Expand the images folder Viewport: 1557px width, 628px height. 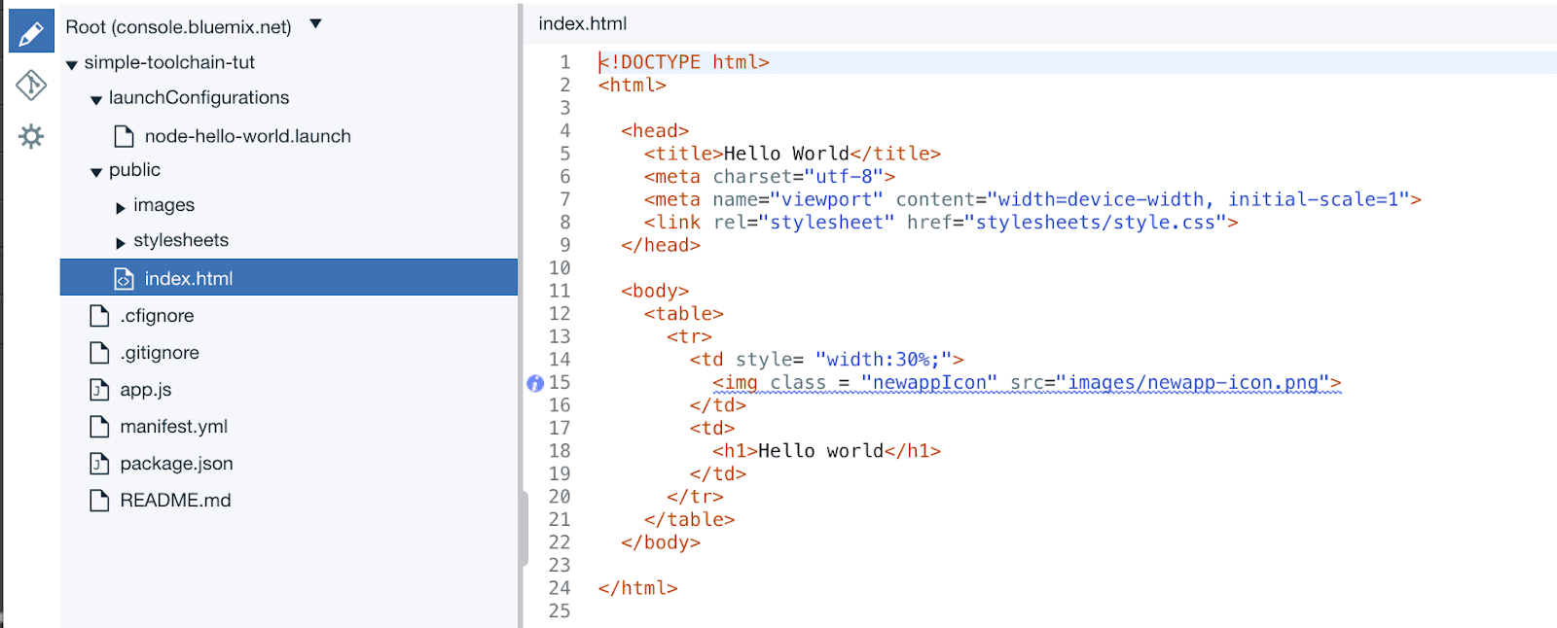tap(121, 207)
